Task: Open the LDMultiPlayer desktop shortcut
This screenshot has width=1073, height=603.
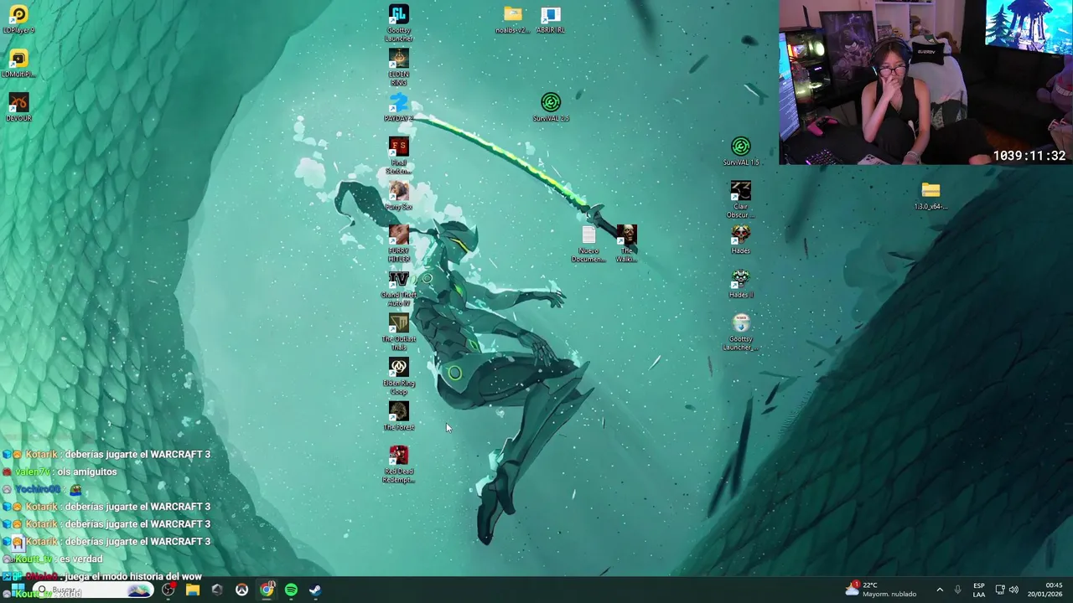Action: (18, 64)
